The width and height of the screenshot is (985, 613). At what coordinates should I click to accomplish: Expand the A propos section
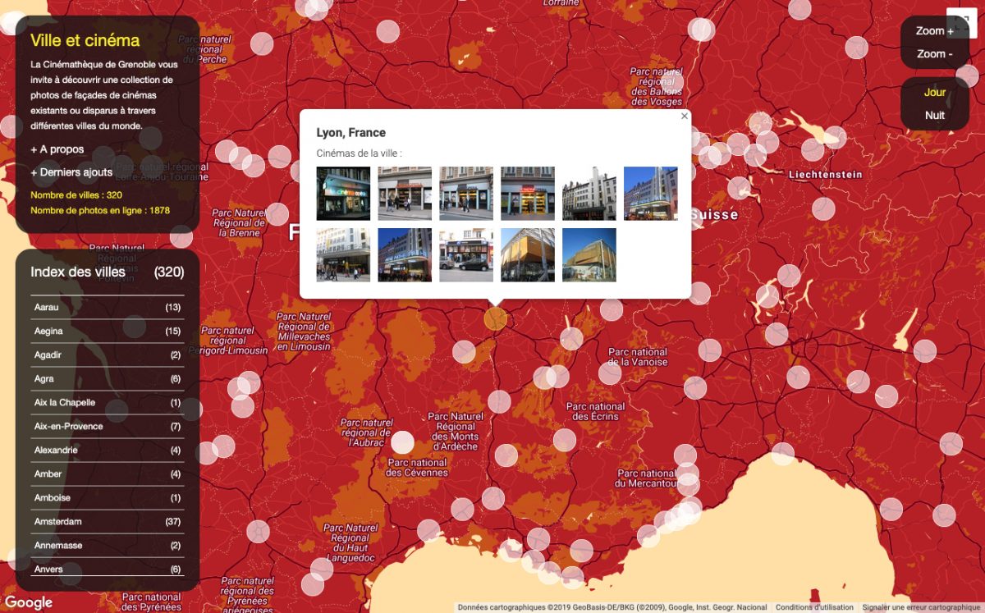(57, 149)
